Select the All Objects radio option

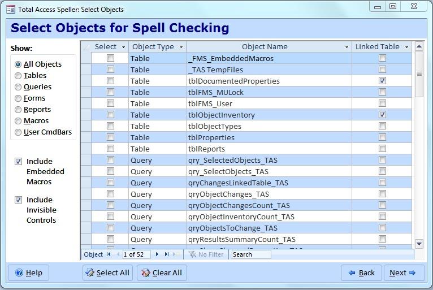18,64
